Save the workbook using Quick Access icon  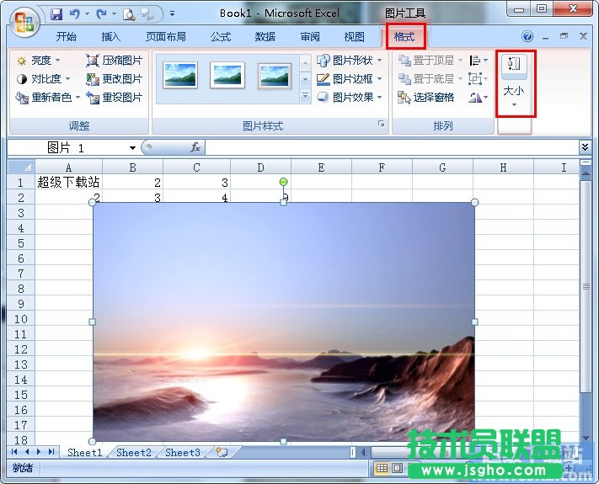[56, 14]
